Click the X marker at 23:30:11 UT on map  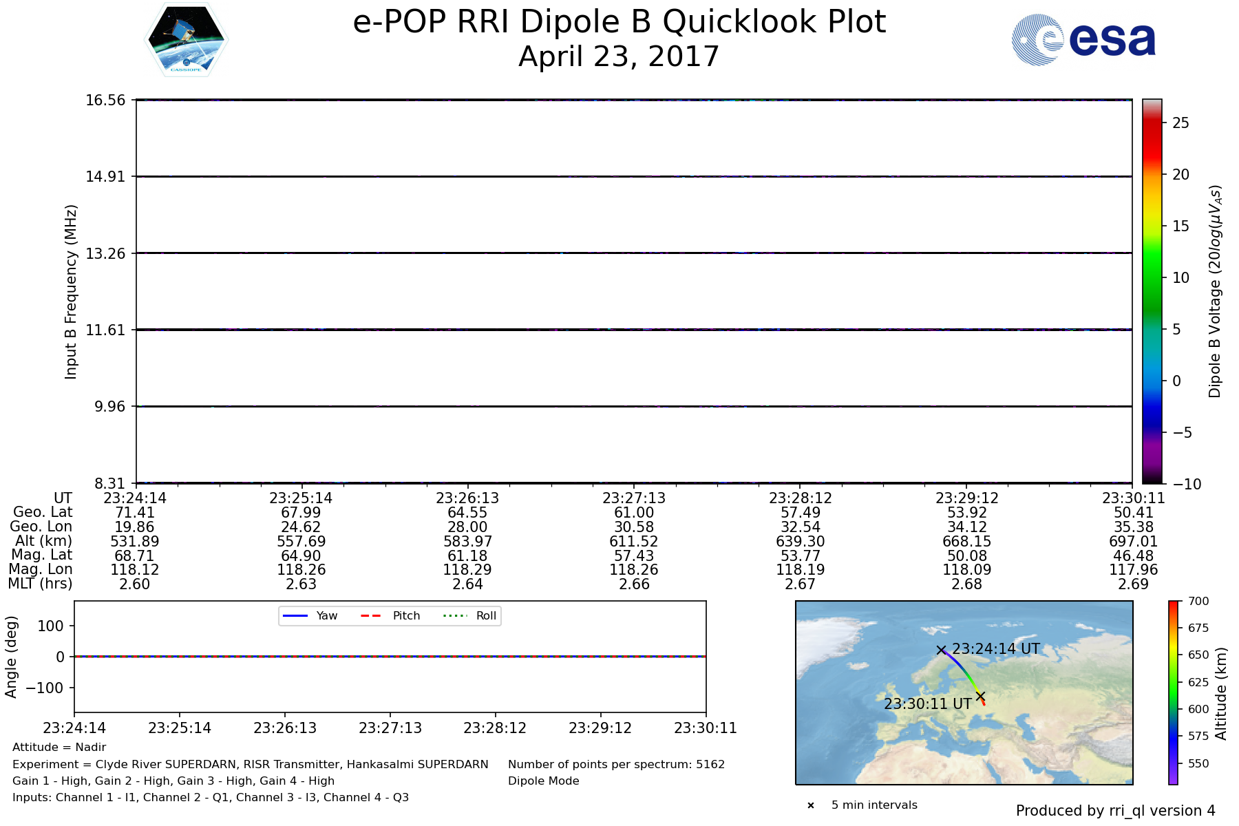tap(980, 697)
